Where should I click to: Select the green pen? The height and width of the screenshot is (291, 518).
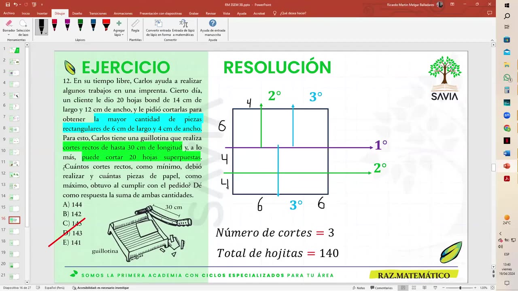pos(80,25)
